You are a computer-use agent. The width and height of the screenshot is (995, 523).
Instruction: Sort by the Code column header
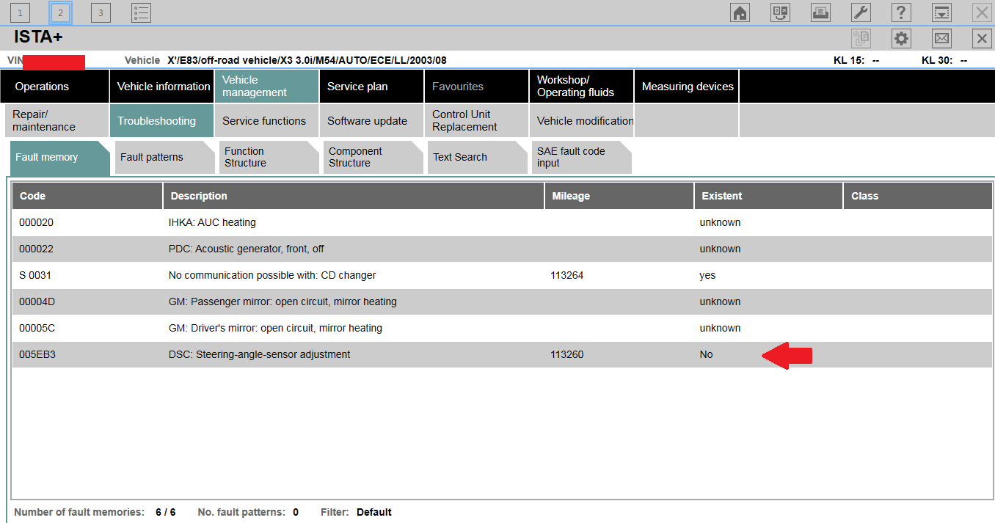[x=87, y=196]
